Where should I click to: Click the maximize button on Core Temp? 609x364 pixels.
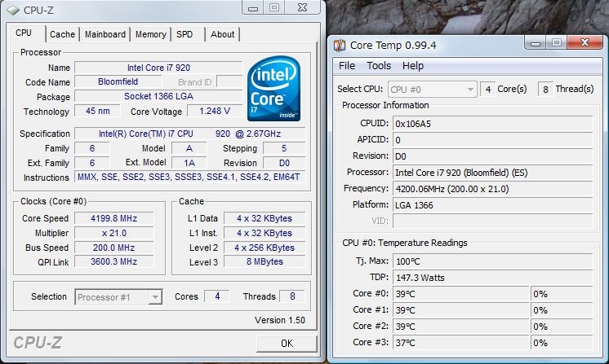pos(556,42)
